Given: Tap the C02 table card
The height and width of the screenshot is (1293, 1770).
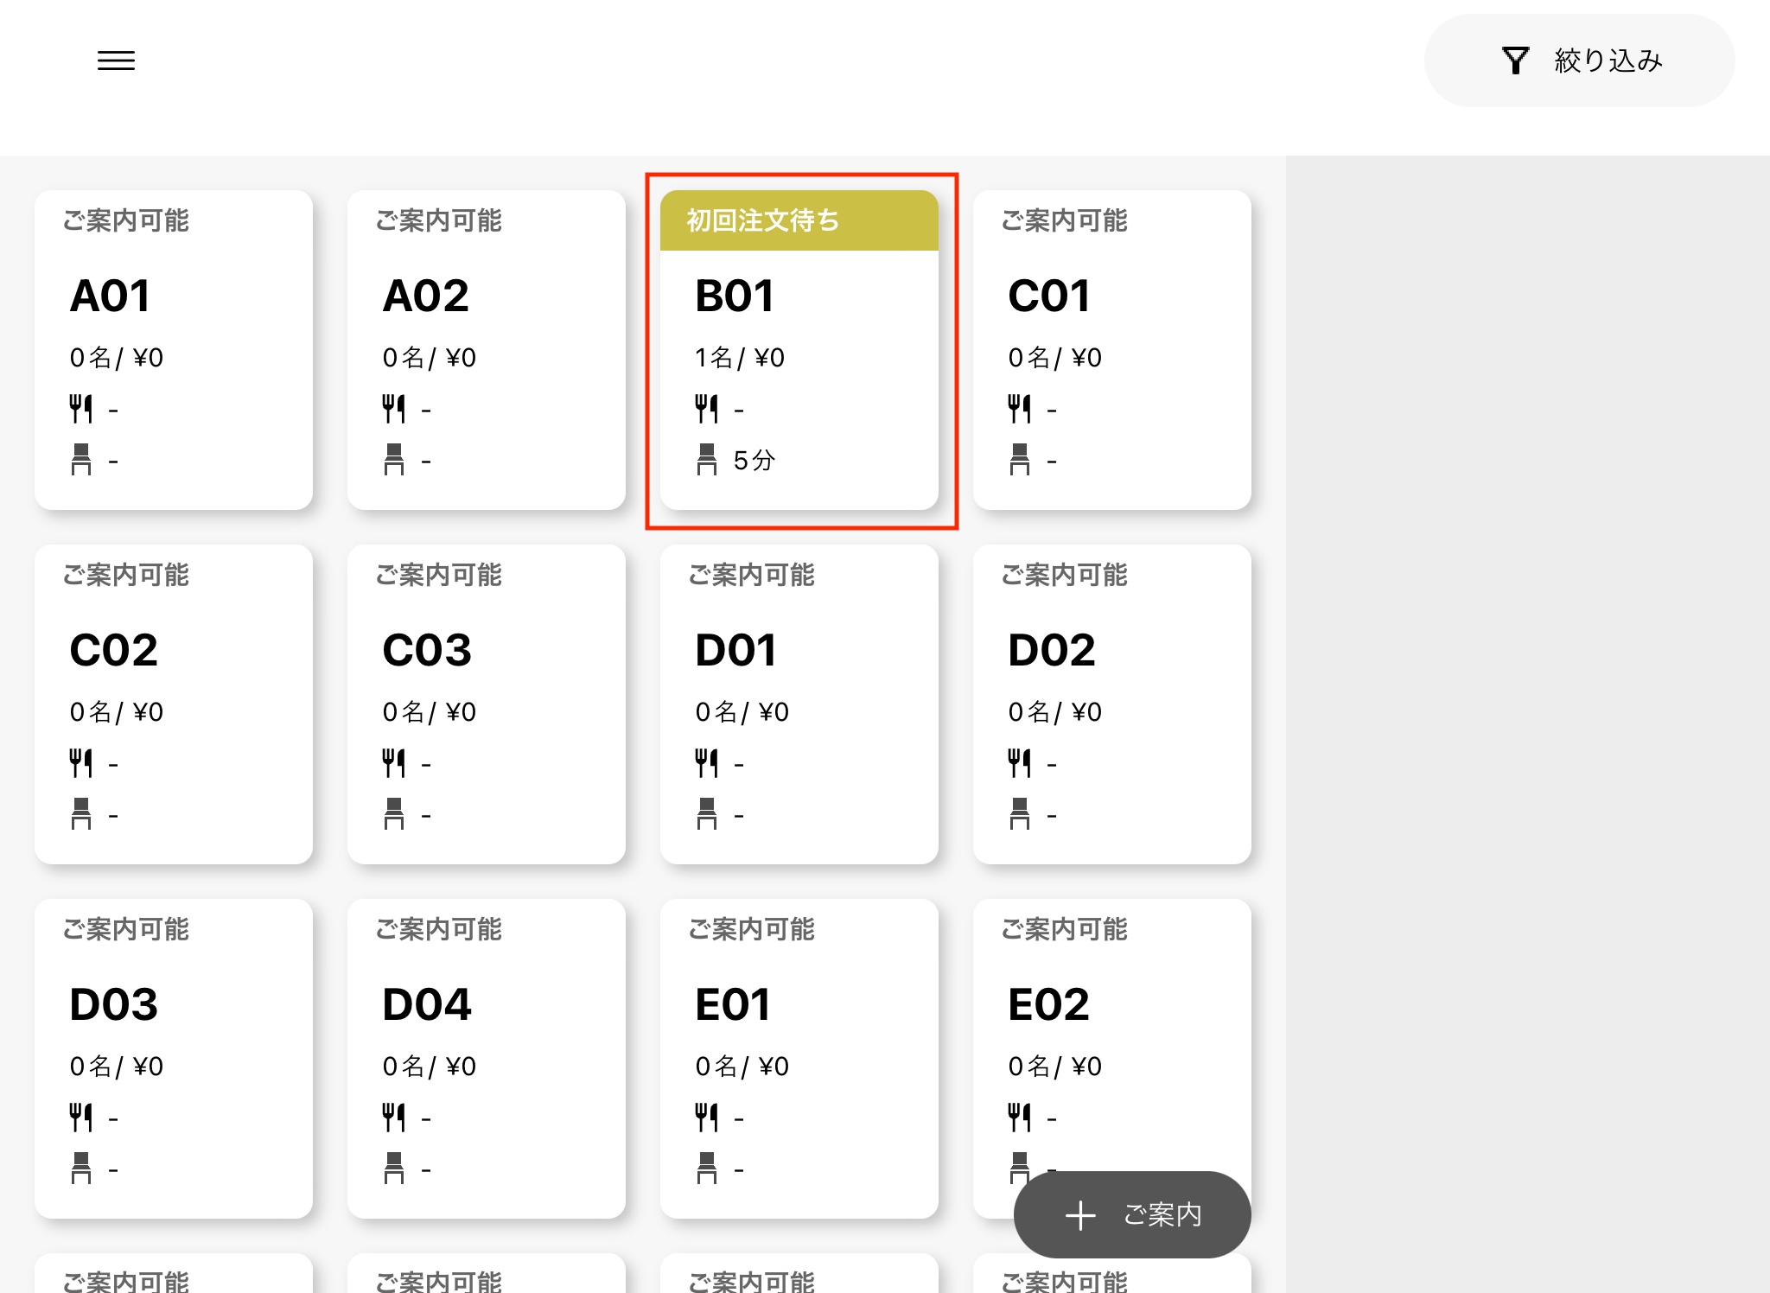Looking at the screenshot, I should [x=173, y=704].
